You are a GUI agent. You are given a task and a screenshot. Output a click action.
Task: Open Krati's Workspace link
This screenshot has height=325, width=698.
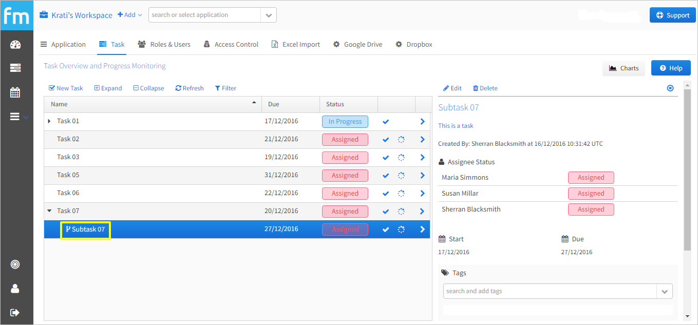pos(76,15)
